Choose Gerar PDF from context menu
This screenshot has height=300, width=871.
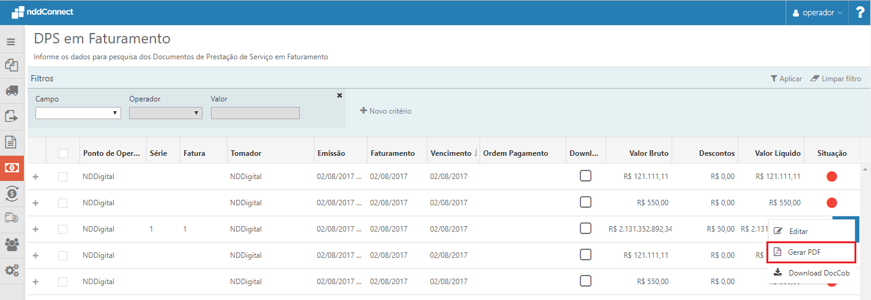[810, 252]
